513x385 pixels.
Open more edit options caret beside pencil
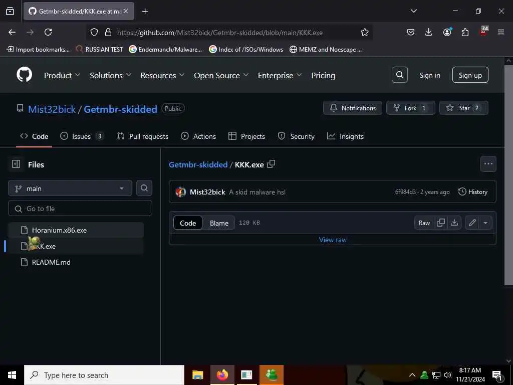pos(485,223)
